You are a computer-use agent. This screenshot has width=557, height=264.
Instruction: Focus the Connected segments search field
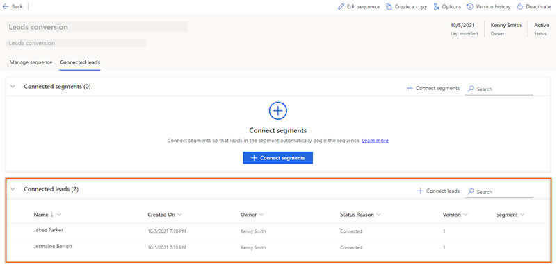click(x=499, y=89)
